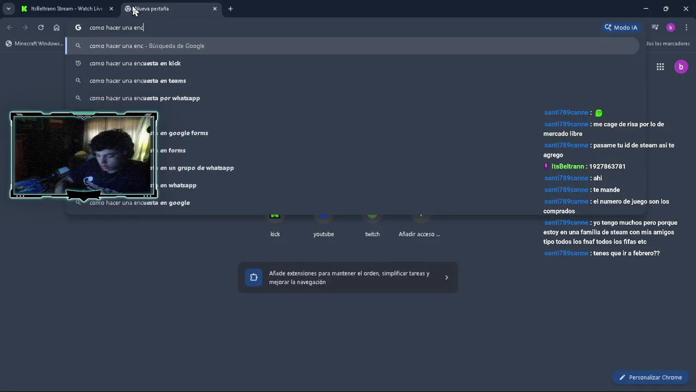The width and height of the screenshot is (696, 392).
Task: Click the extension icon on suggestion card
Action: [254, 278]
